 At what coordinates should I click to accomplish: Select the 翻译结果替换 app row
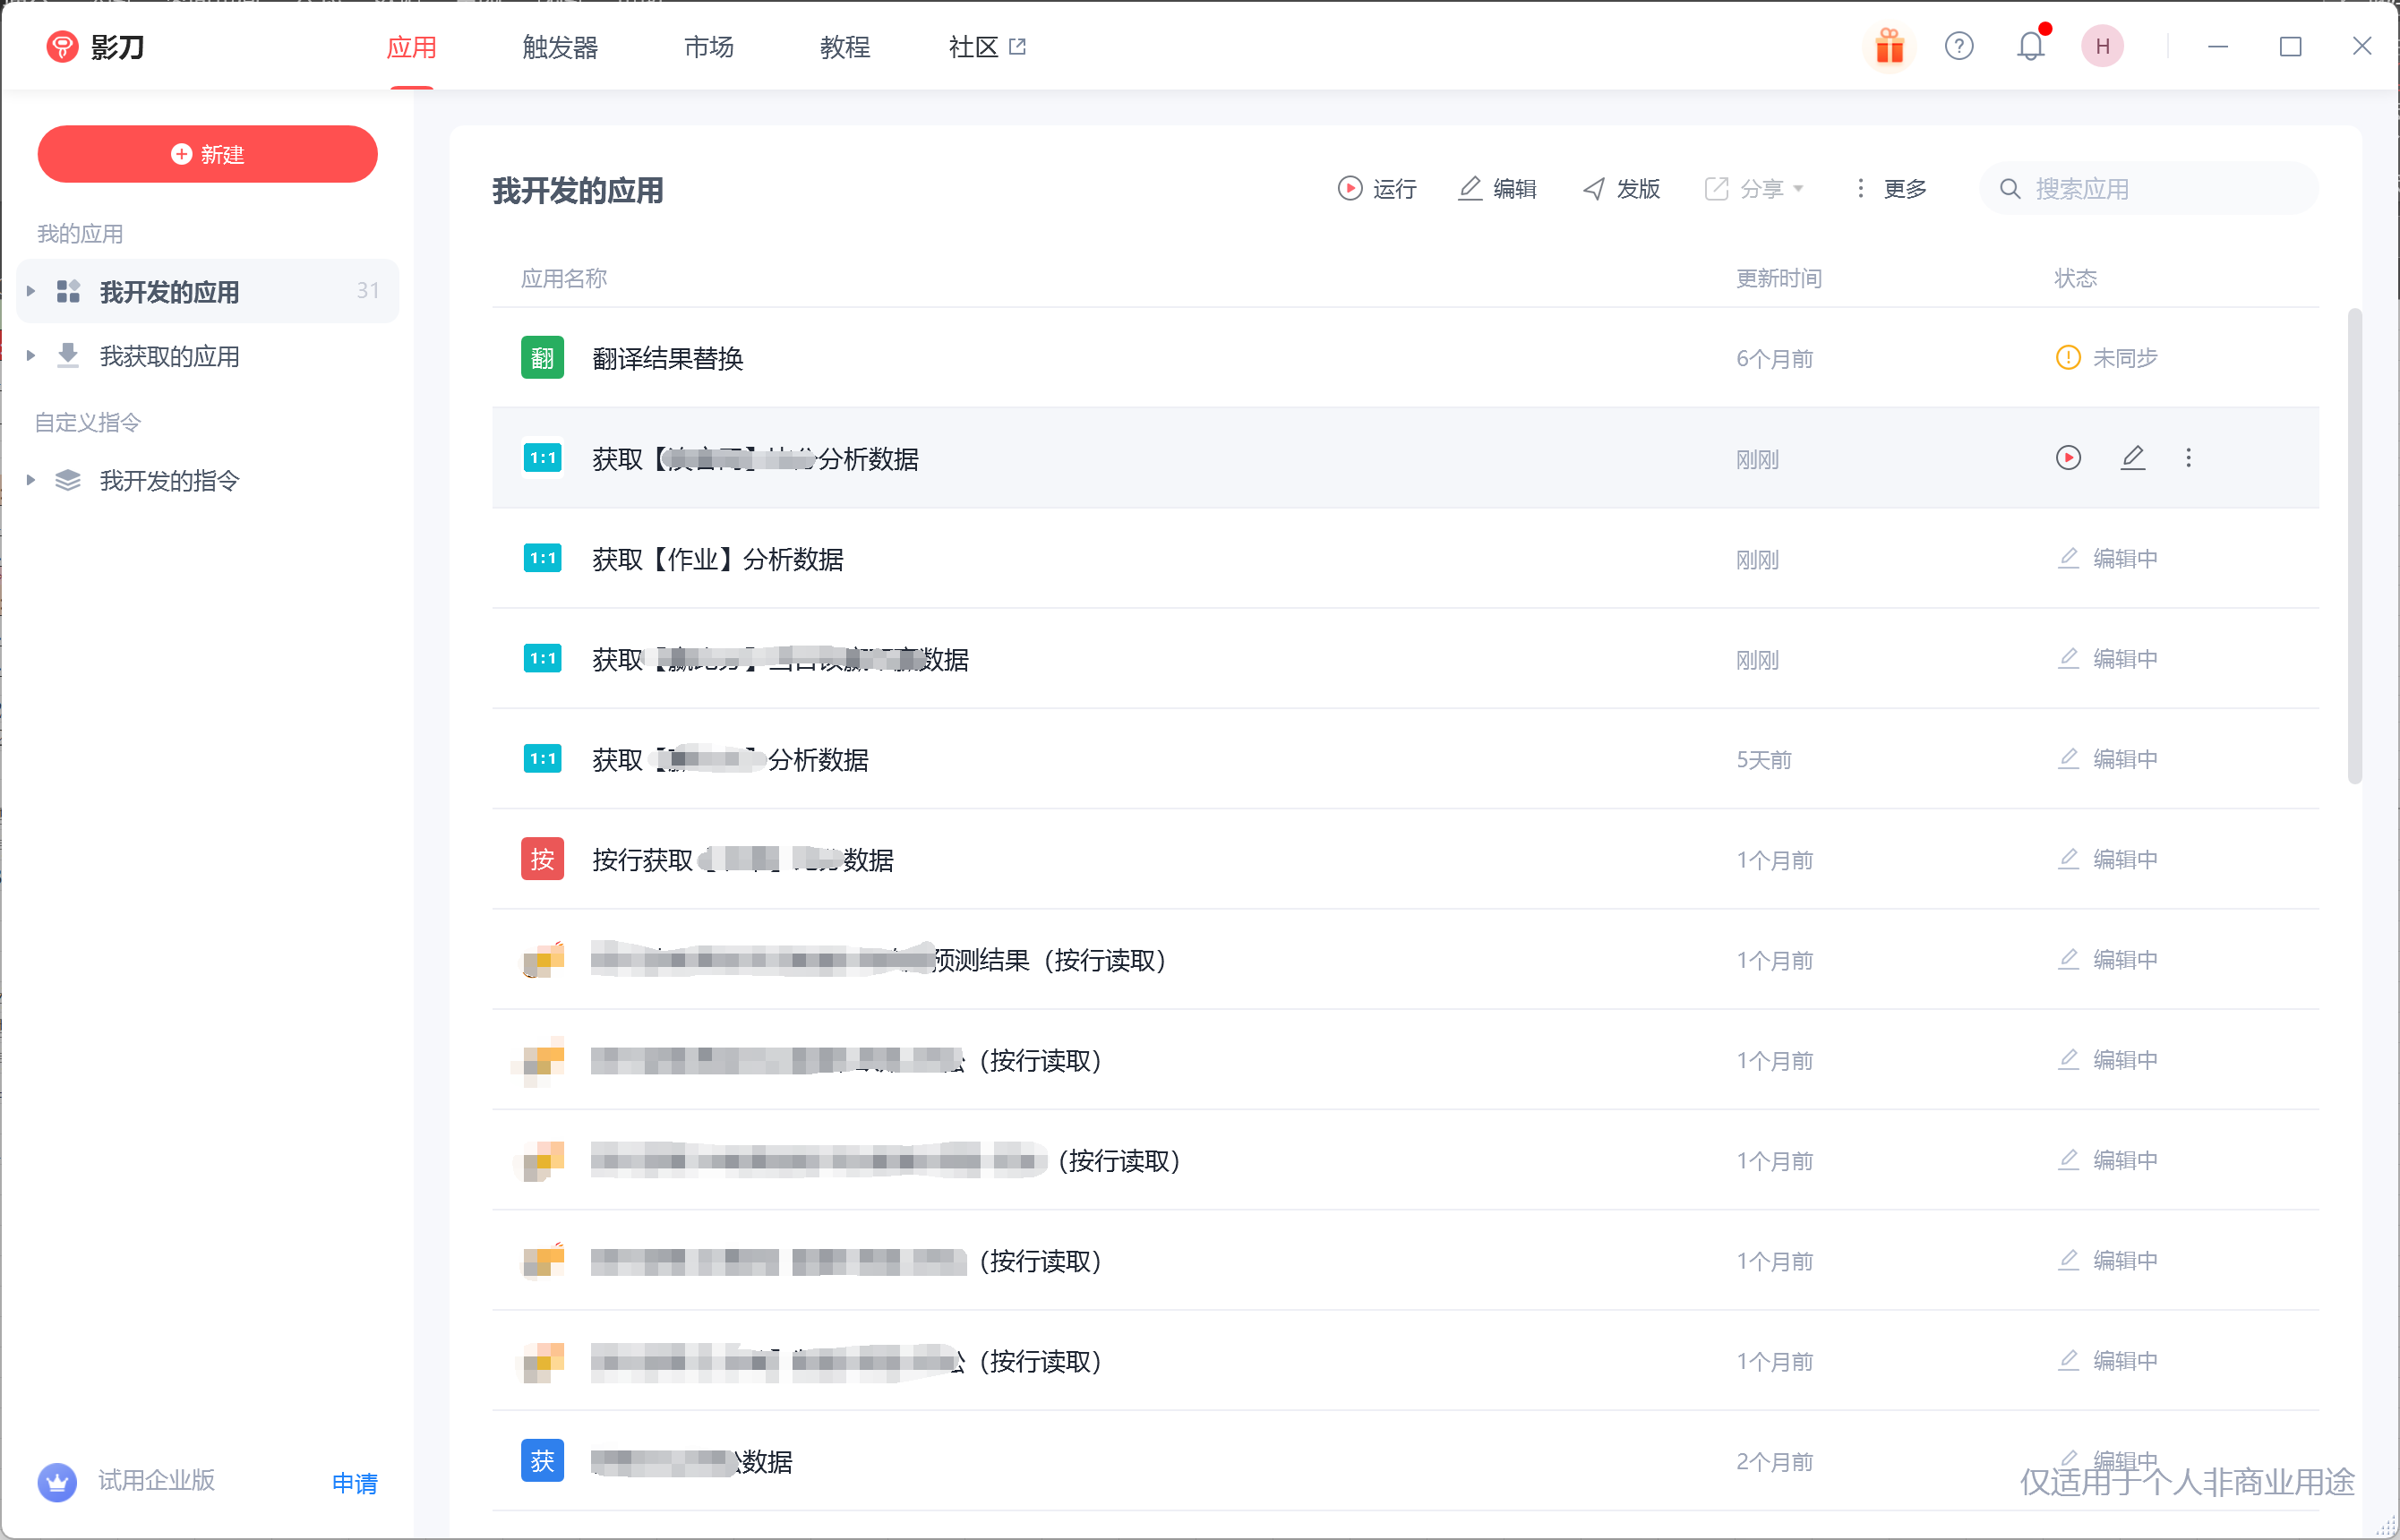[1405, 358]
